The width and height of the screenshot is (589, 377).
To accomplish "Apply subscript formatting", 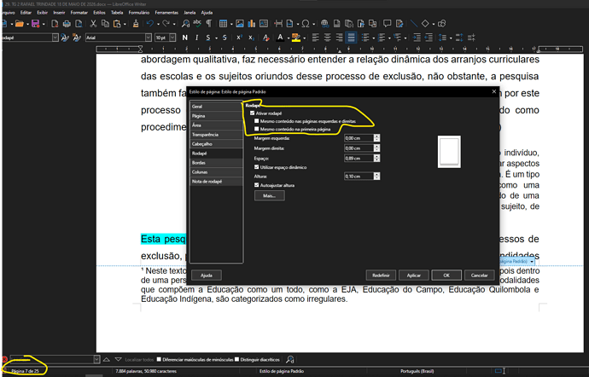I will click(x=251, y=38).
